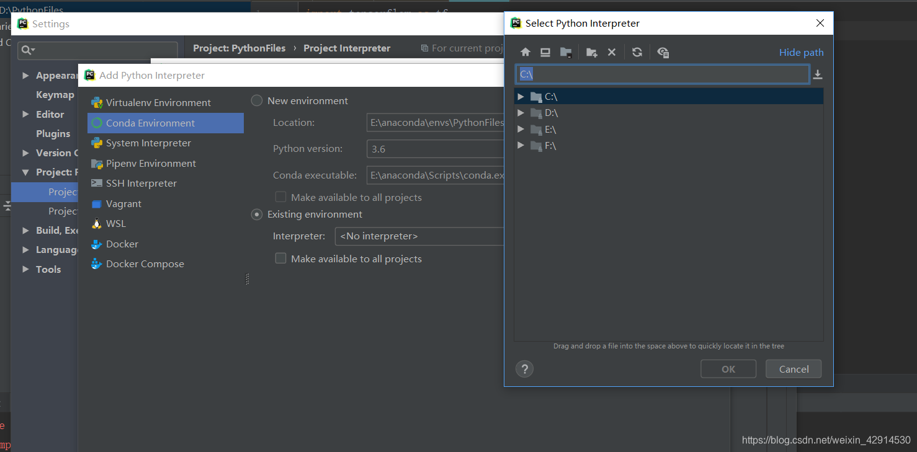Open Interpreter <No interpreter> dropdown
This screenshot has width=917, height=452.
419,236
